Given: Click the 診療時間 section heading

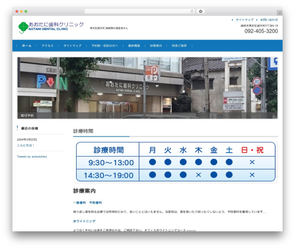Looking at the screenshot, I should [x=83, y=131].
